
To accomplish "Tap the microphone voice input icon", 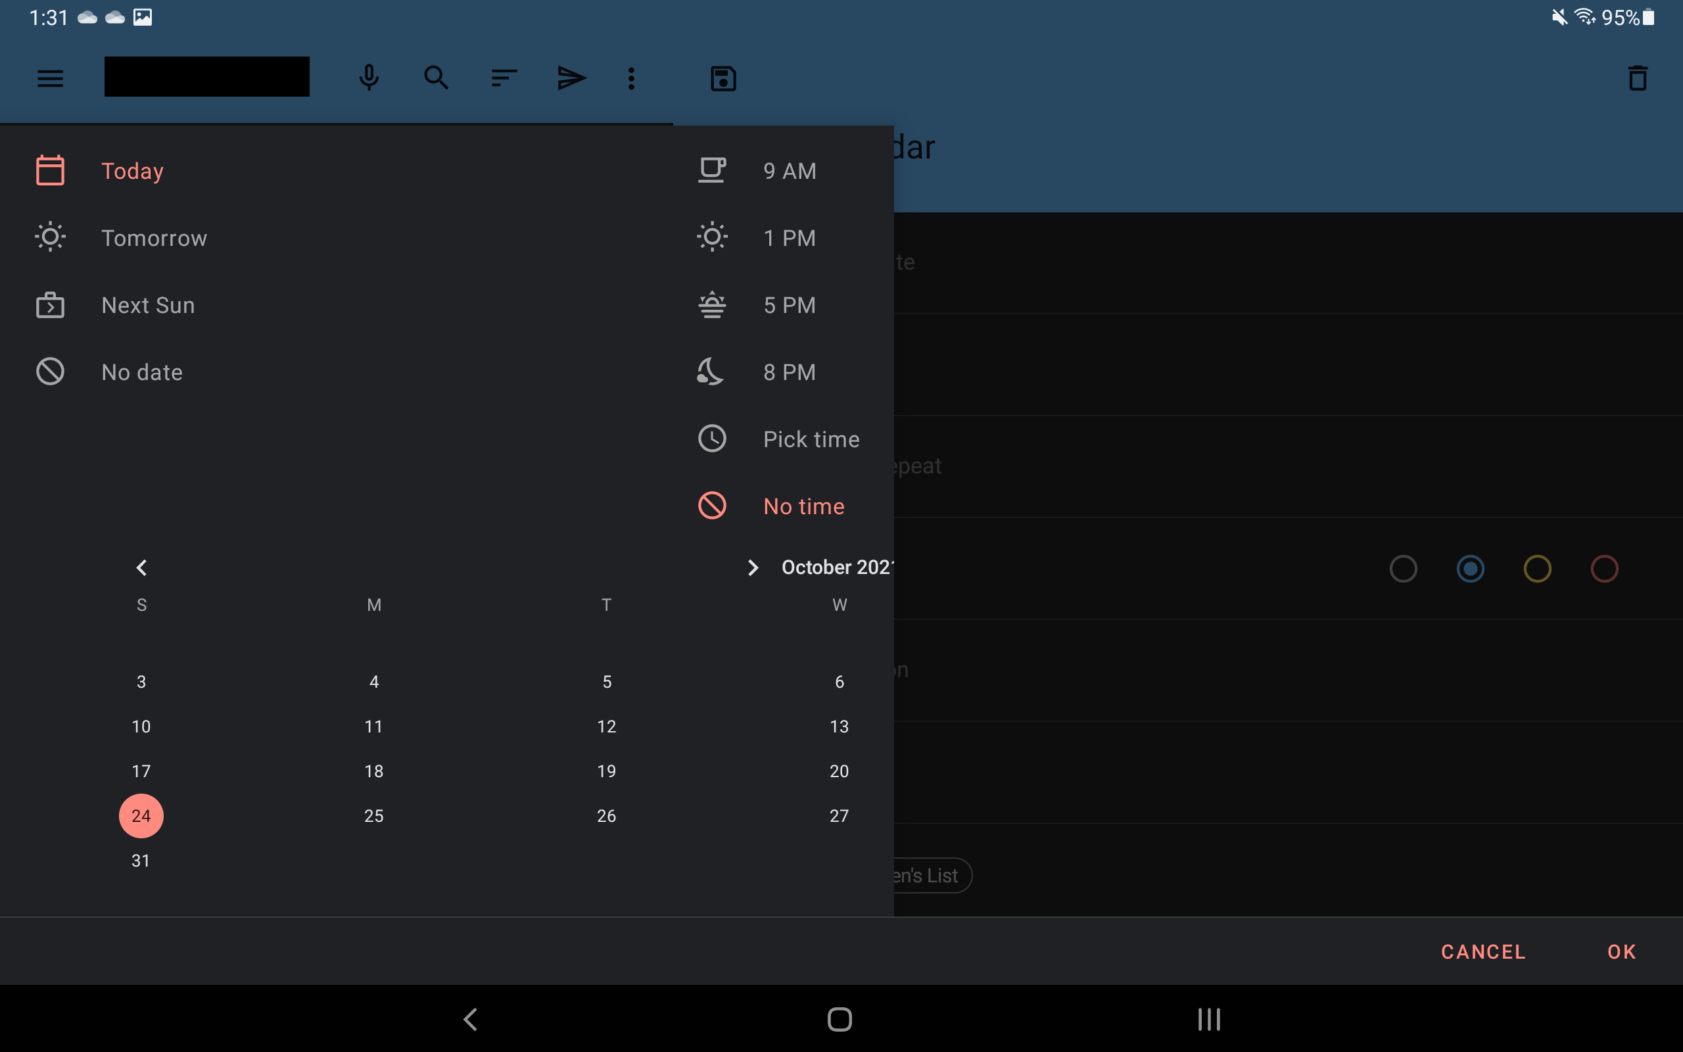I will pos(369,78).
